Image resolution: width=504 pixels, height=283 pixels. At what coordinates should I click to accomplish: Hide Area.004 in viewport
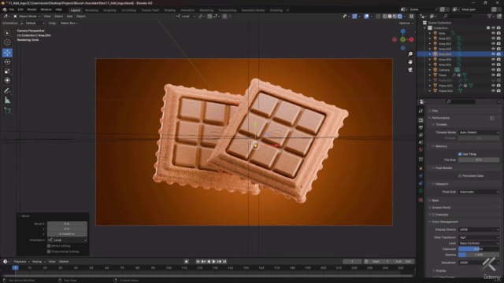coord(493,54)
